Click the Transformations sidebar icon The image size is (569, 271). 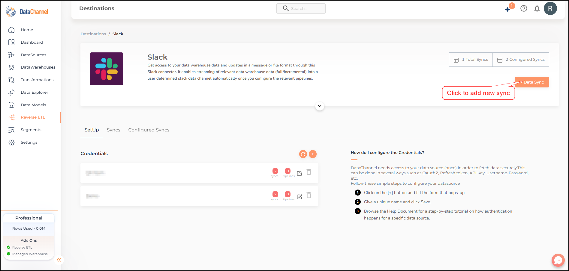coord(11,80)
